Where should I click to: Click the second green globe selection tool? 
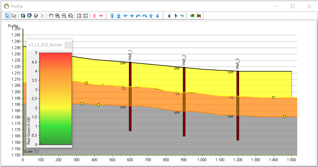tap(30, 16)
